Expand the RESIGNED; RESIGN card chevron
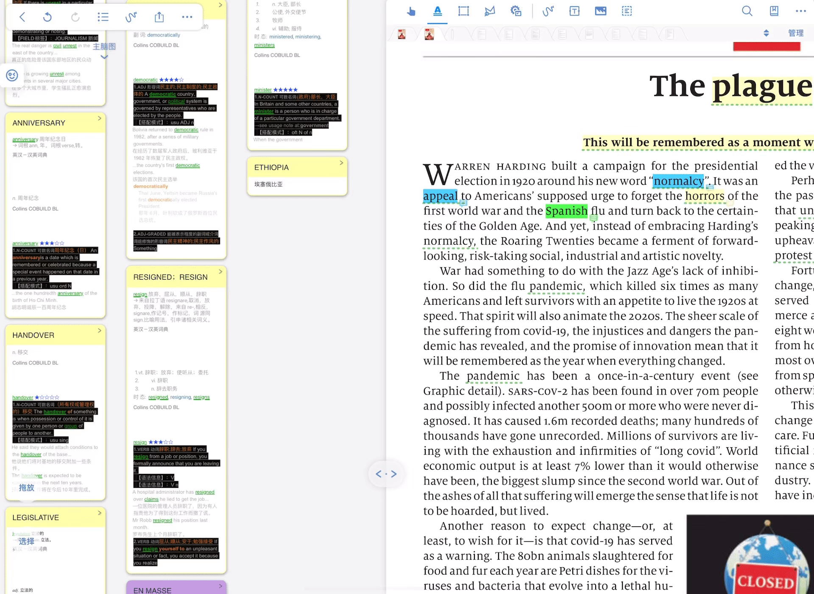The image size is (814, 594). coord(220,272)
